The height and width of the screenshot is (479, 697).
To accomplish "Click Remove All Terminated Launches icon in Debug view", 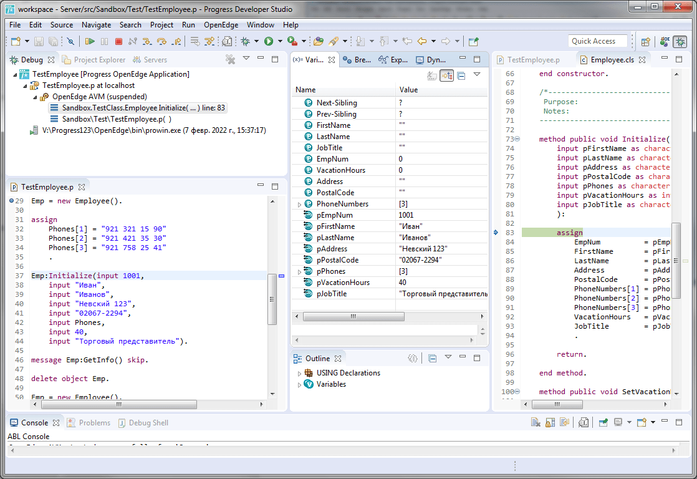I will pyautogui.click(x=230, y=59).
